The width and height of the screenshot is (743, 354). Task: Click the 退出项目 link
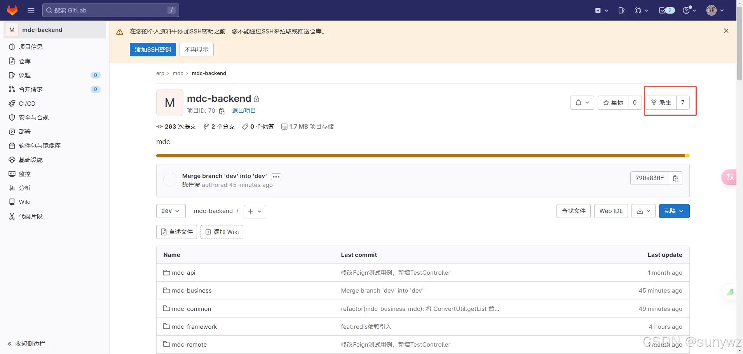244,111
